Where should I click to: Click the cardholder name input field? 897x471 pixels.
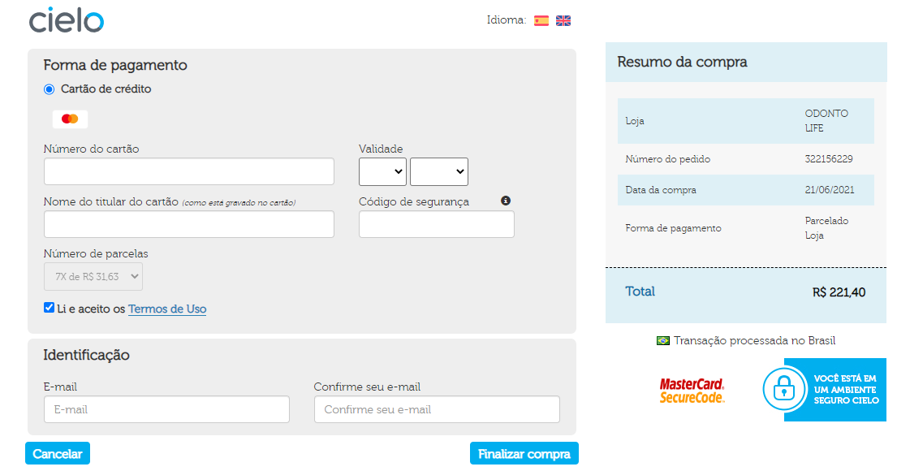[x=189, y=224]
